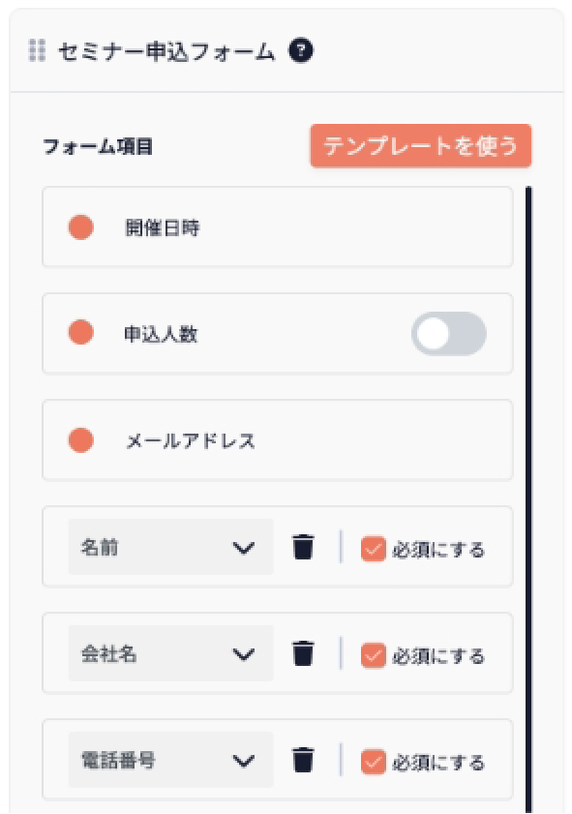Click the セミナー申込フォーム panel title
The height and width of the screenshot is (814, 572).
coord(166,51)
